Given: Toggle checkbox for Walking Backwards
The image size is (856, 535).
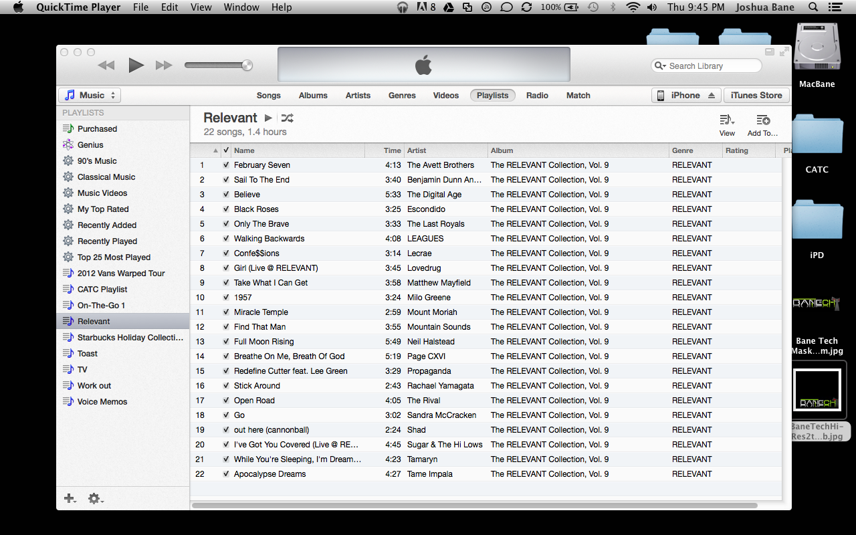Looking at the screenshot, I should (x=226, y=239).
